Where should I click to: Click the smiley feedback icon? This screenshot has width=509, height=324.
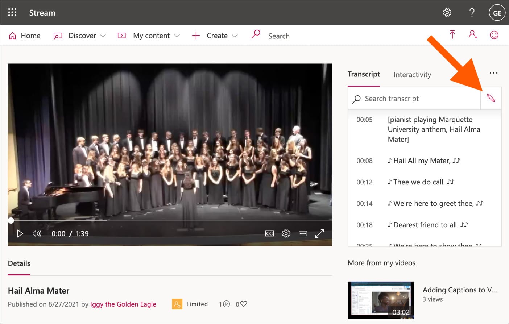[494, 35]
